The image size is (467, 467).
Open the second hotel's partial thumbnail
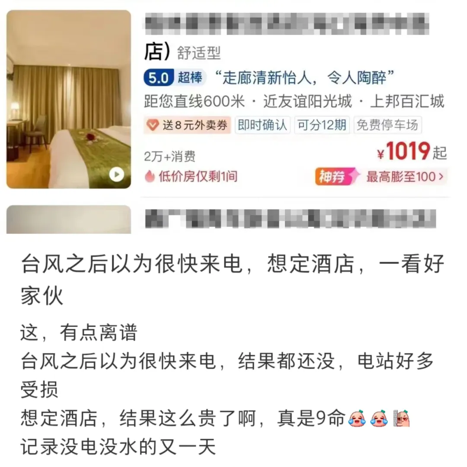click(x=69, y=220)
